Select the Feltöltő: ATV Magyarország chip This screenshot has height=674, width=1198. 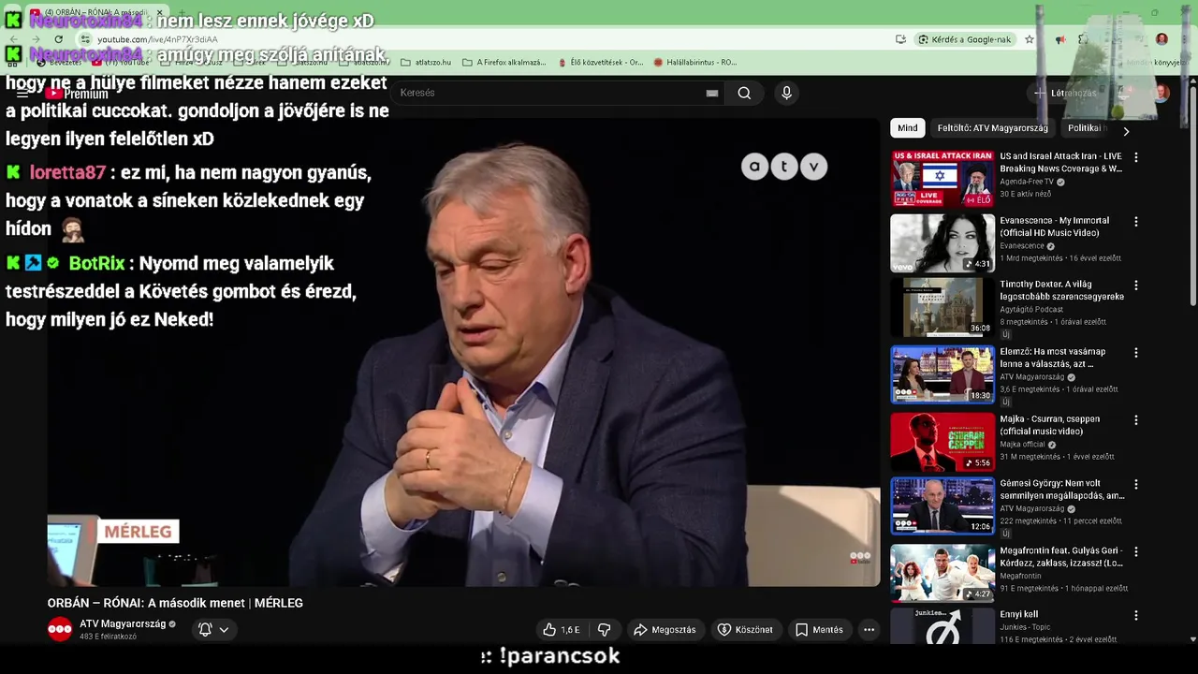992,128
